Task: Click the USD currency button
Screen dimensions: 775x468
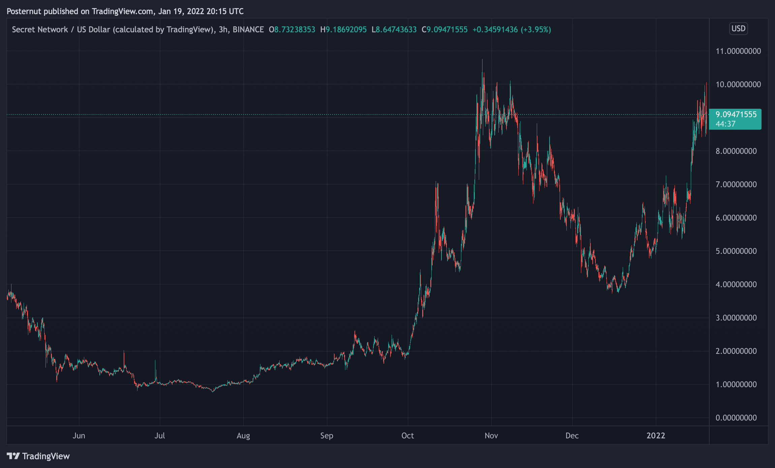Action: point(738,29)
